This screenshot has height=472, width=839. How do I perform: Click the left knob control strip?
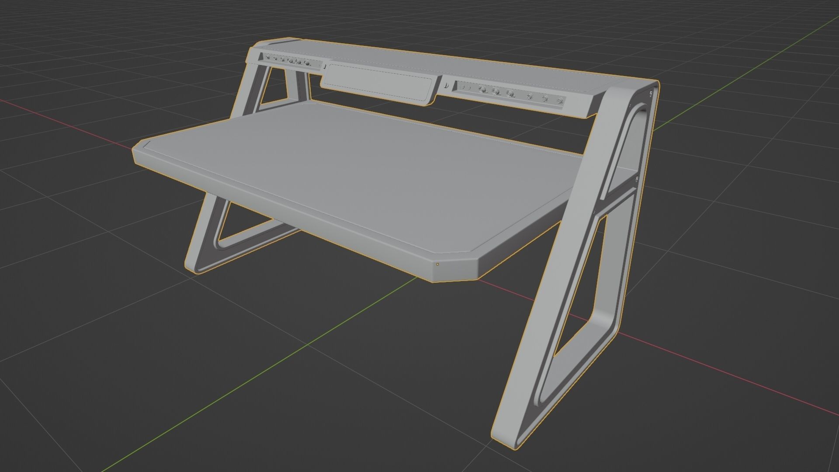pyautogui.click(x=290, y=61)
